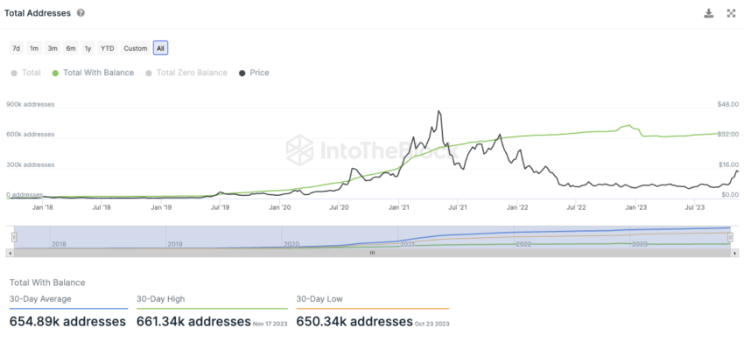Click the right range navigator handle

[x=731, y=237]
